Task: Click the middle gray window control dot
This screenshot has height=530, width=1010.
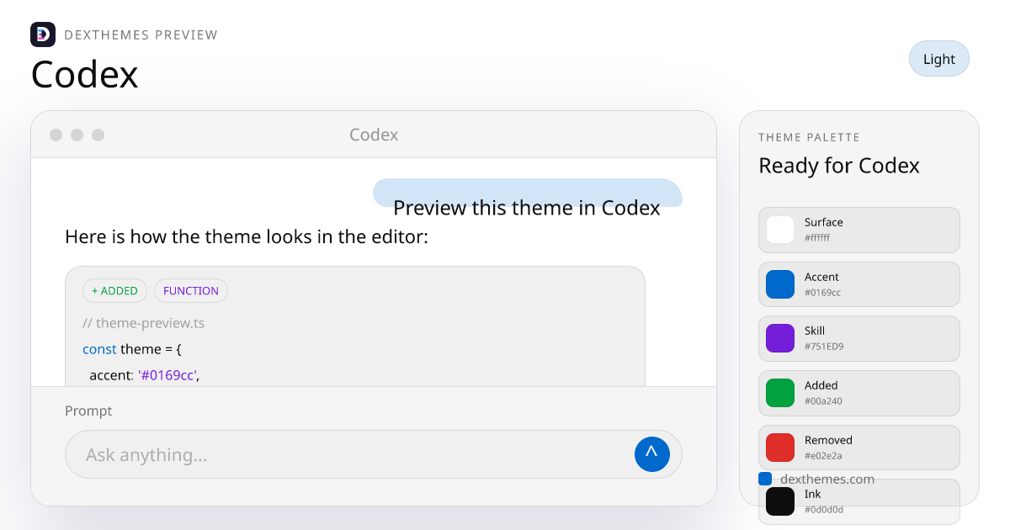Action: point(77,135)
